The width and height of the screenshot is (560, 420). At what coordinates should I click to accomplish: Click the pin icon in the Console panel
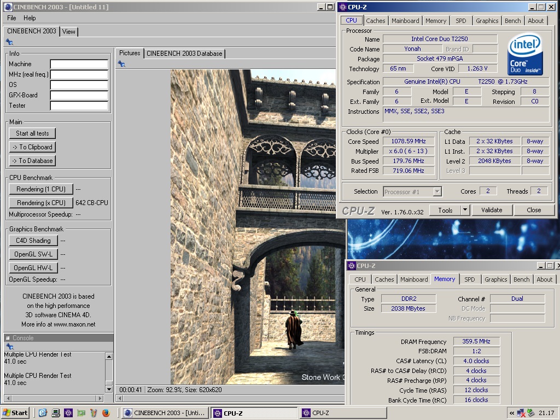pyautogui.click(x=10, y=346)
